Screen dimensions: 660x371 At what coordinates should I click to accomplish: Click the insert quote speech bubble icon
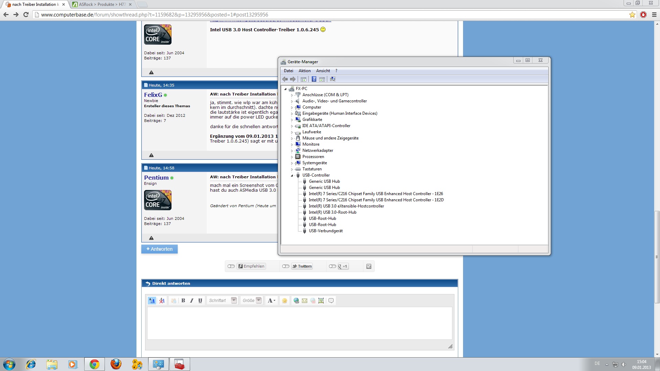[331, 301]
